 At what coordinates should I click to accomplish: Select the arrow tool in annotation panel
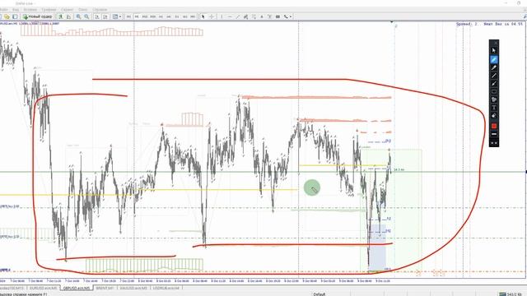tap(494, 84)
